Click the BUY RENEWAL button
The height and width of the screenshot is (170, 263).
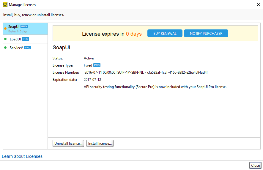tap(165, 33)
